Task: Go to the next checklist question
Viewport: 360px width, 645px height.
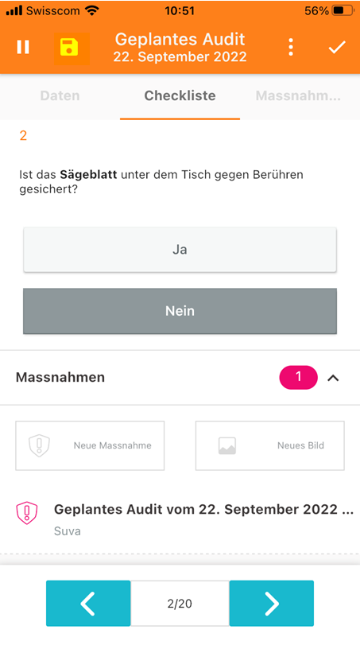Action: tap(272, 604)
